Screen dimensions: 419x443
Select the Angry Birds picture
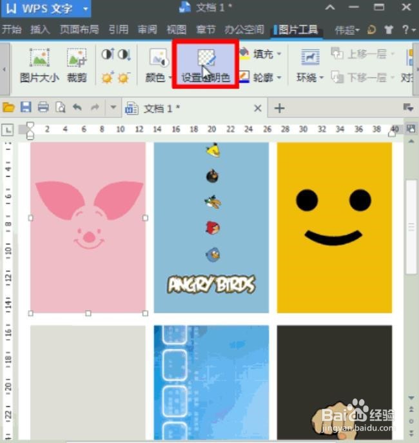[211, 228]
